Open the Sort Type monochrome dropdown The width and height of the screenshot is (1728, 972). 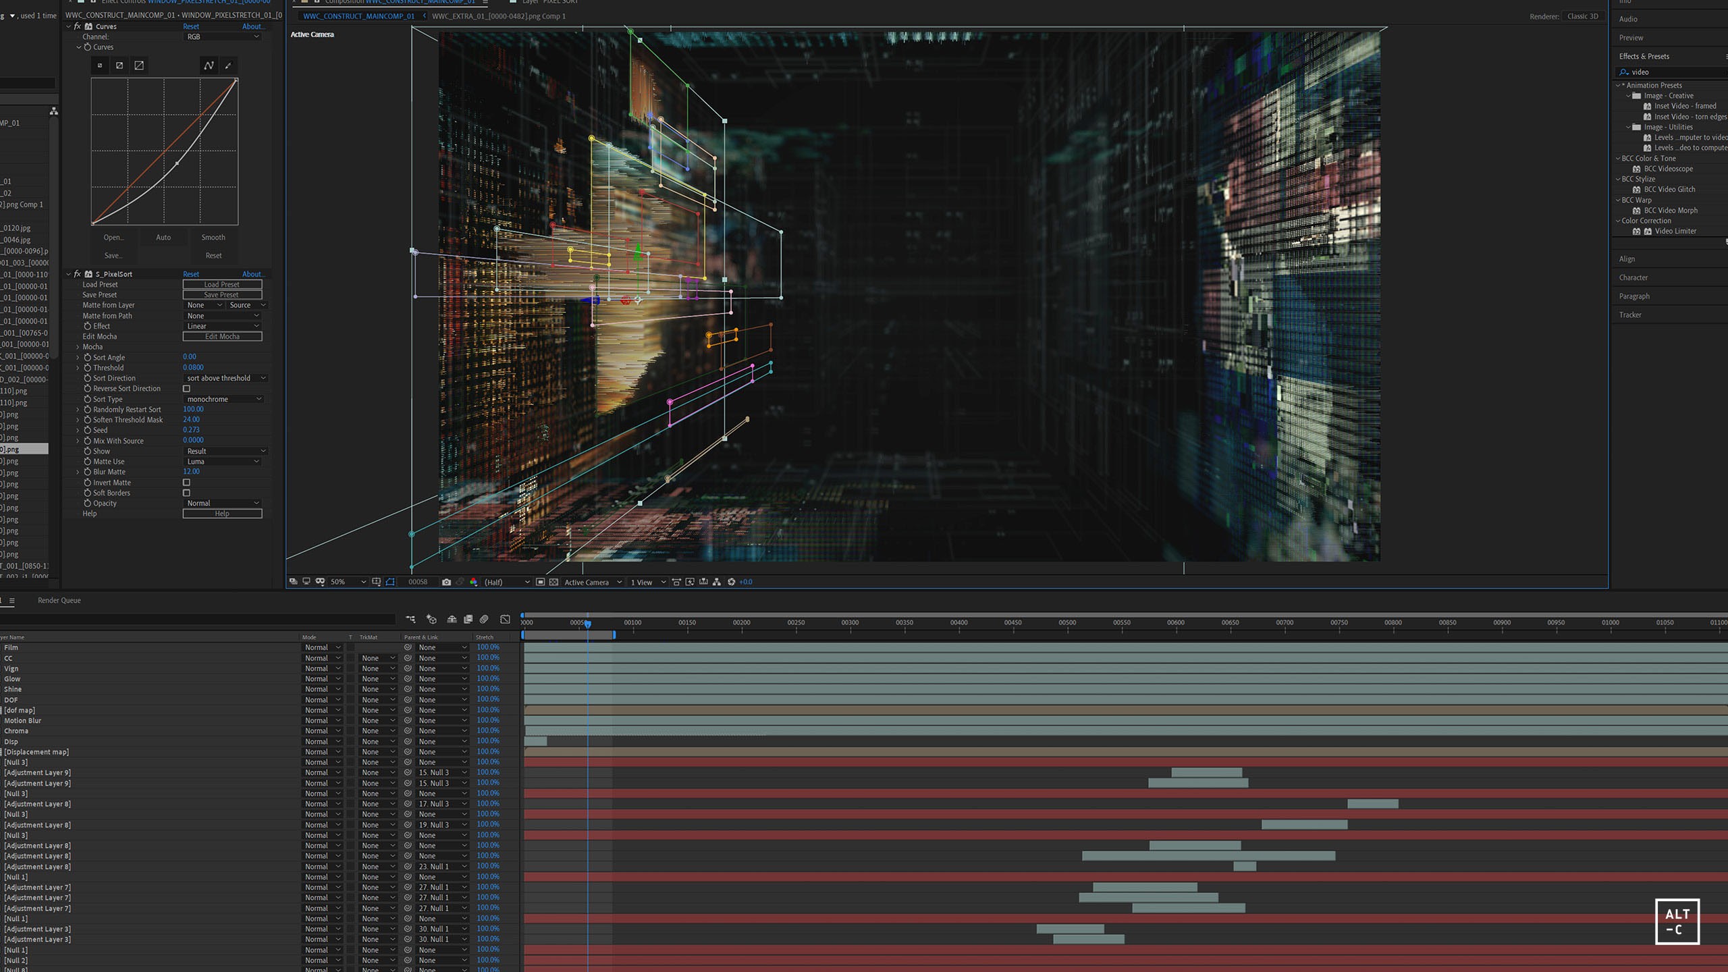pos(223,399)
